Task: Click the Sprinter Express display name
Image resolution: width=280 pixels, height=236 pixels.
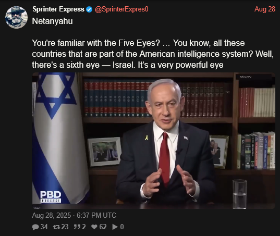Action: pos(58,9)
